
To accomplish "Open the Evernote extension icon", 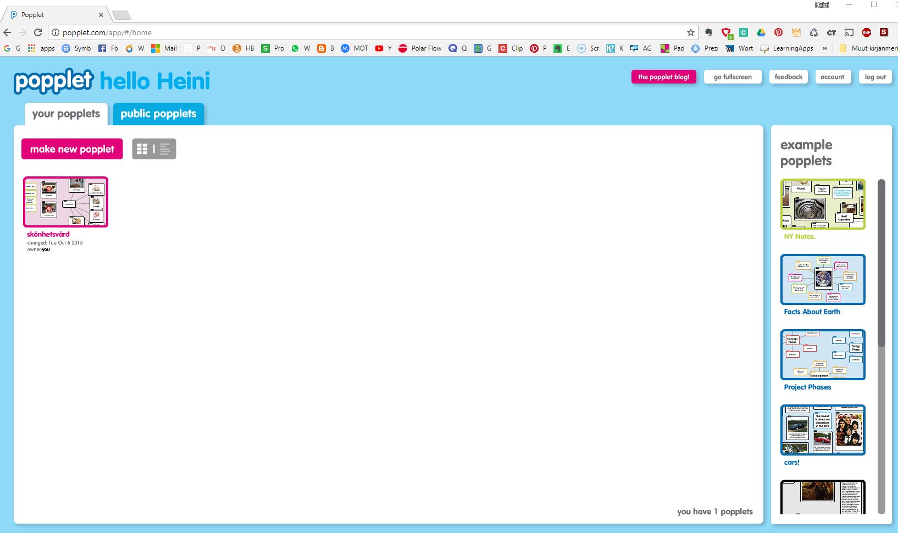I will [708, 32].
